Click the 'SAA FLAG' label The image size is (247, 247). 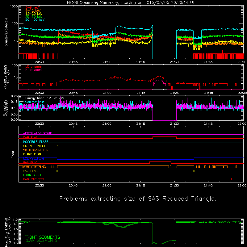click(x=30, y=163)
